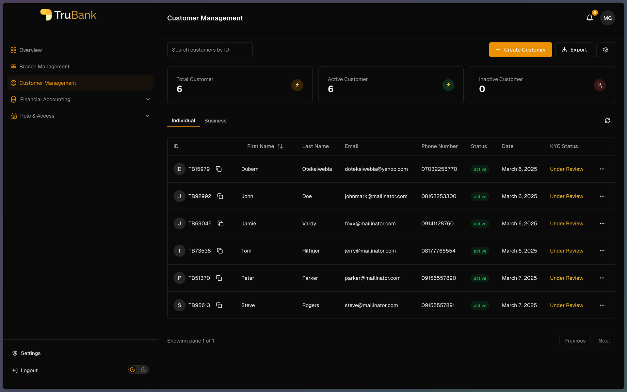Toggle First Name sort order
This screenshot has height=392, width=627.
point(280,146)
